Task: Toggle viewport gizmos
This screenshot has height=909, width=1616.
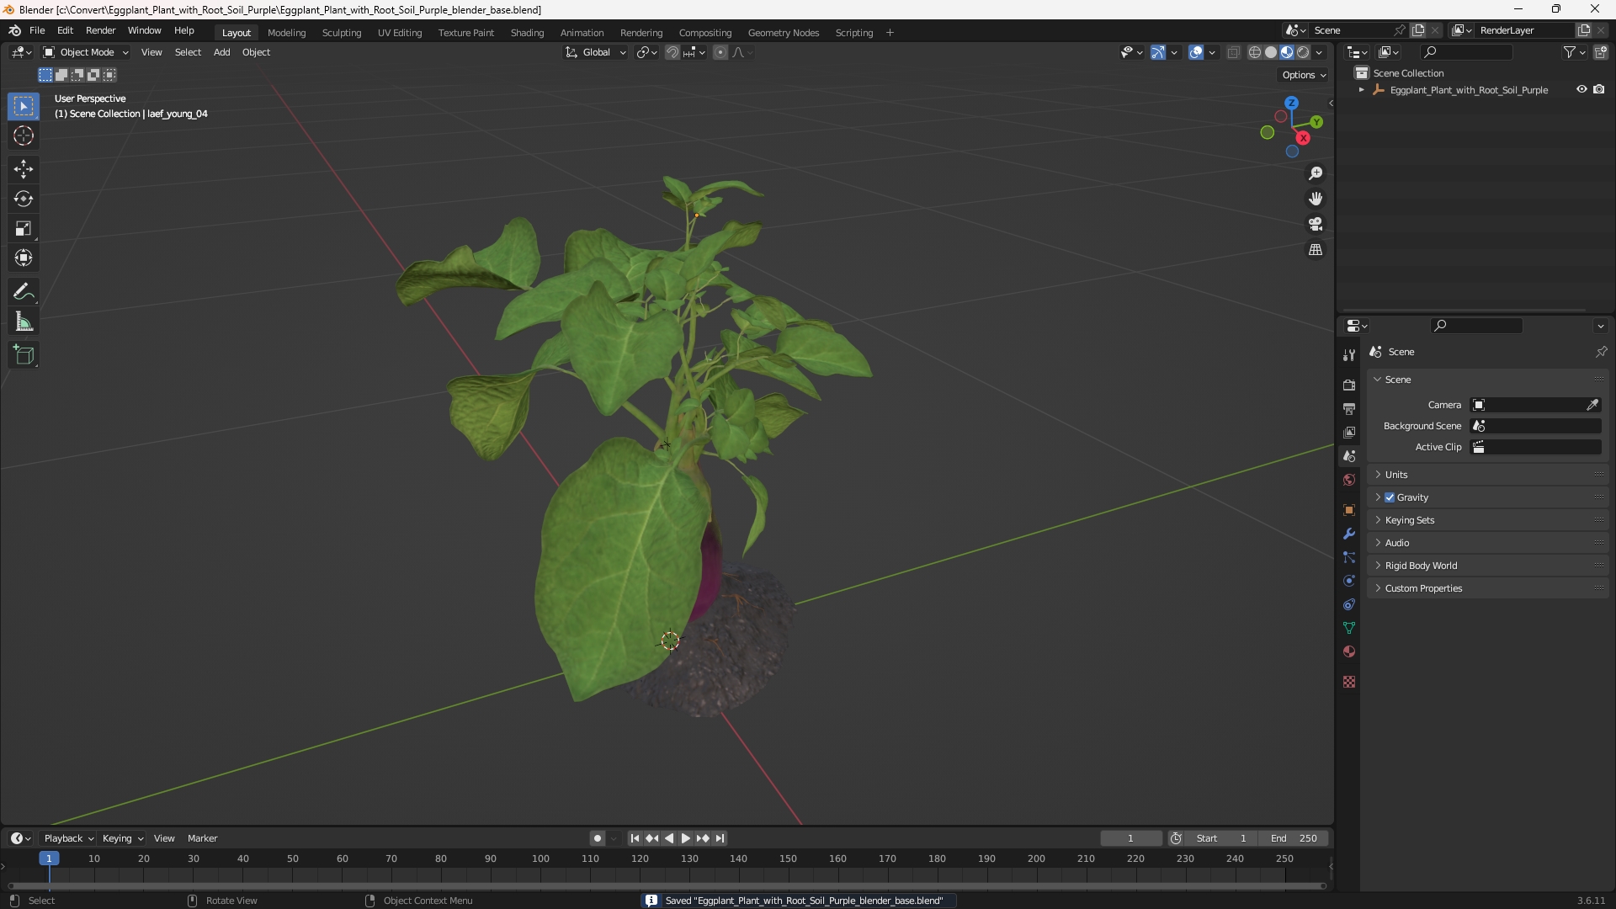Action: pyautogui.click(x=1158, y=52)
